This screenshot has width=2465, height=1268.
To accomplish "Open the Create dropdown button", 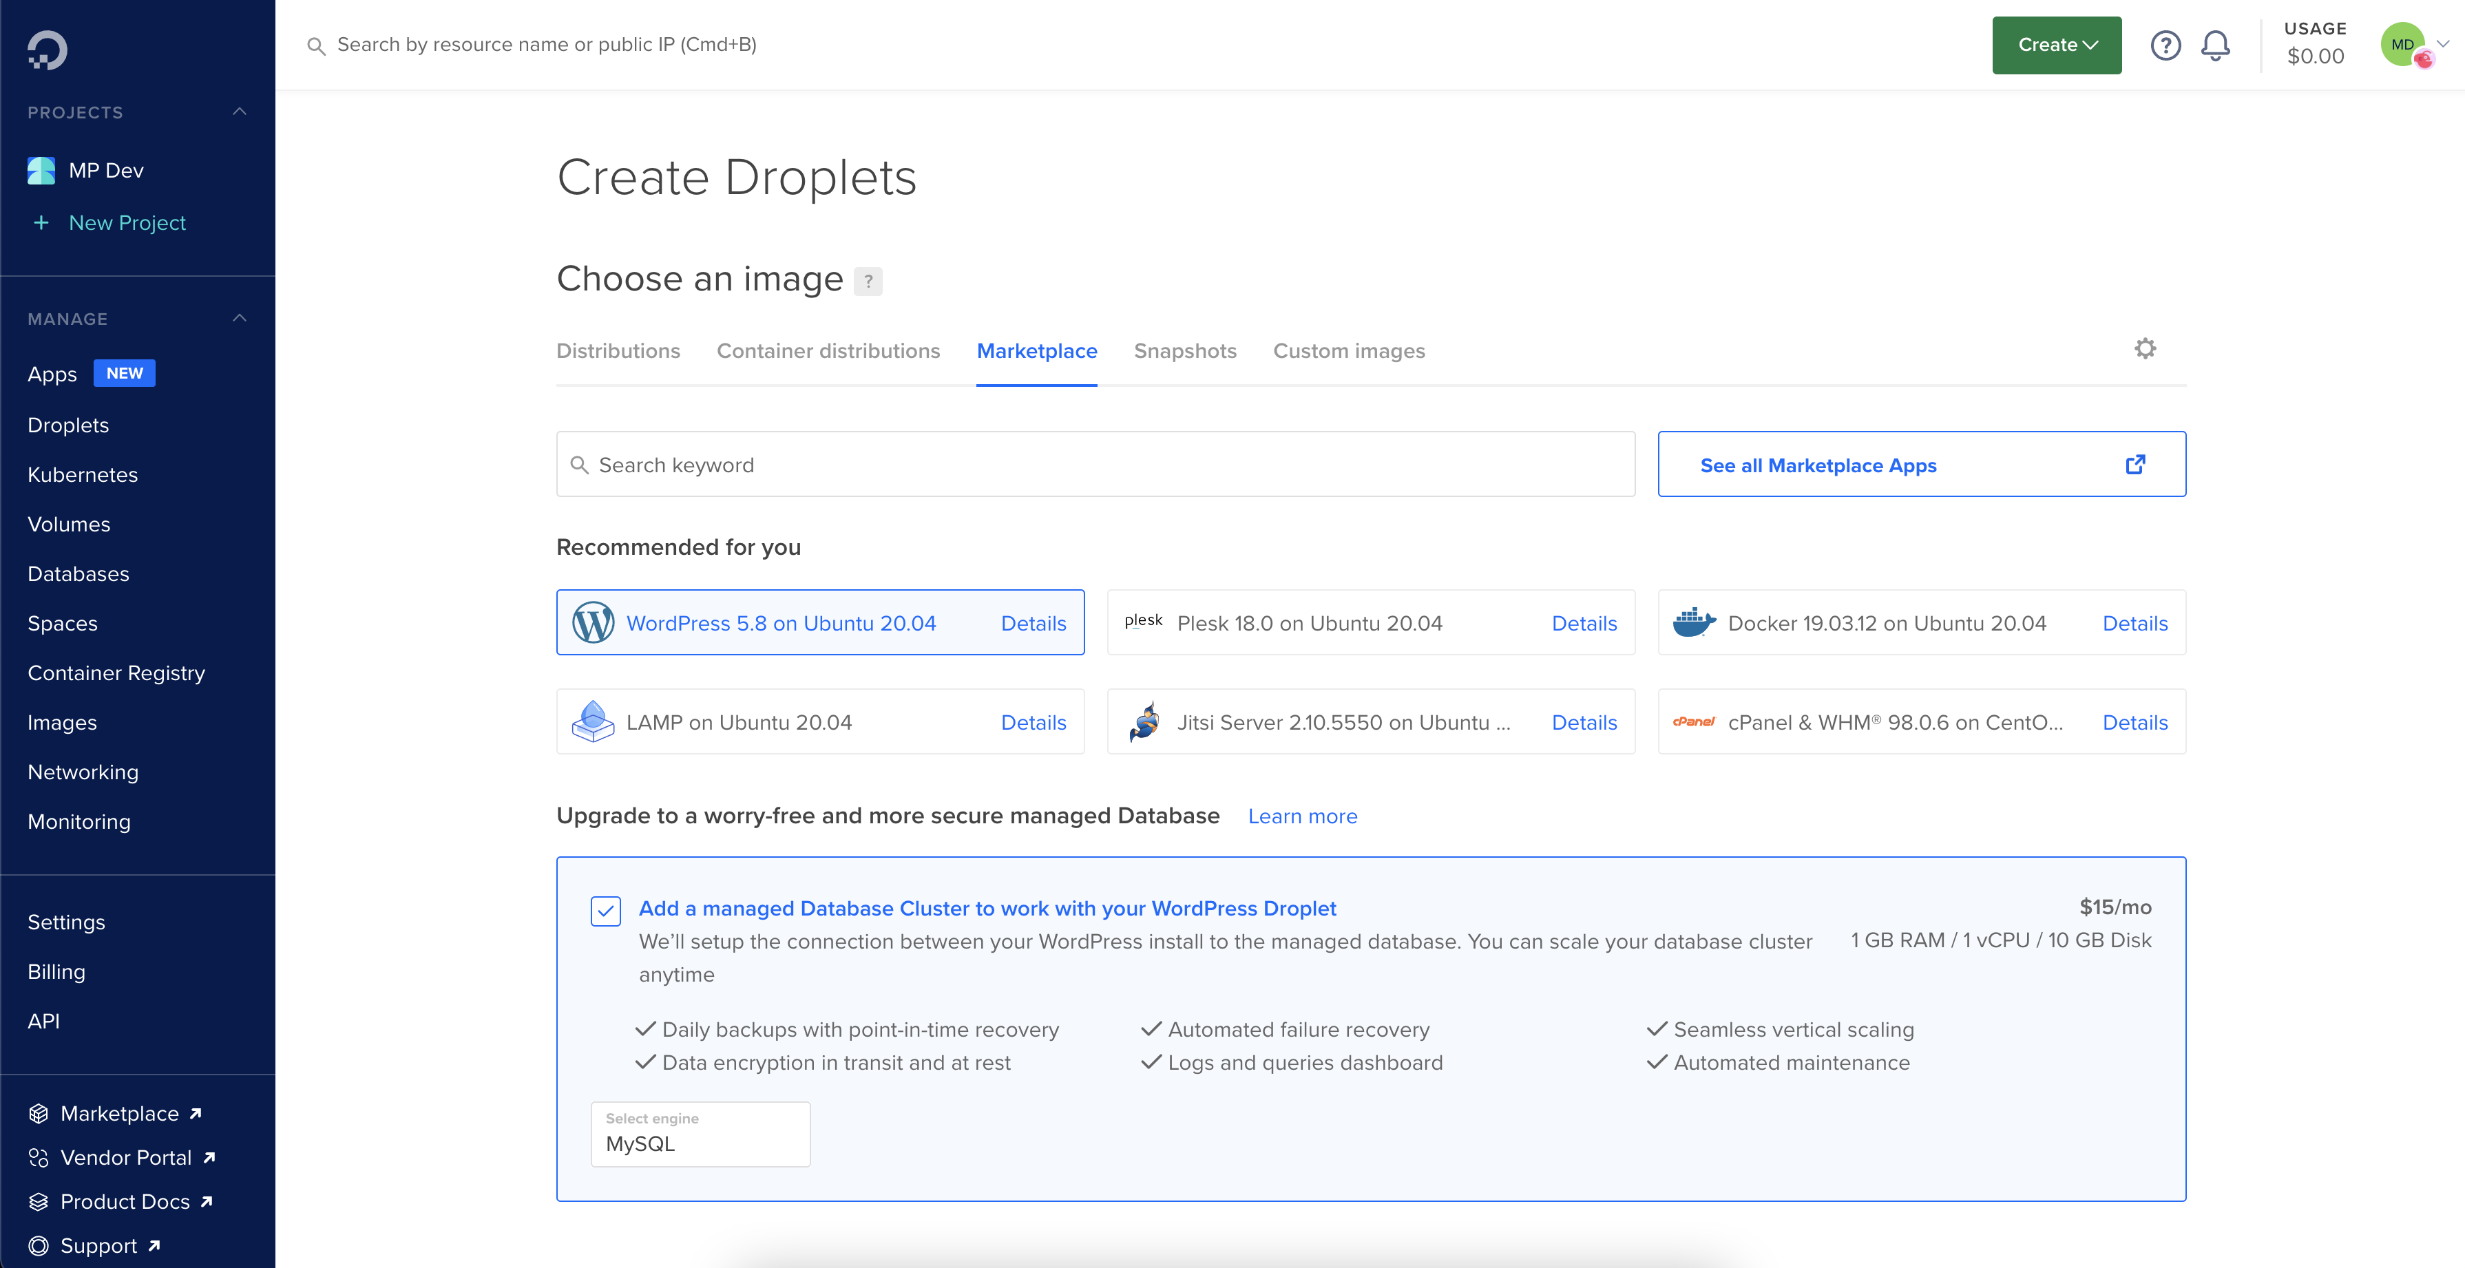I will [2057, 45].
